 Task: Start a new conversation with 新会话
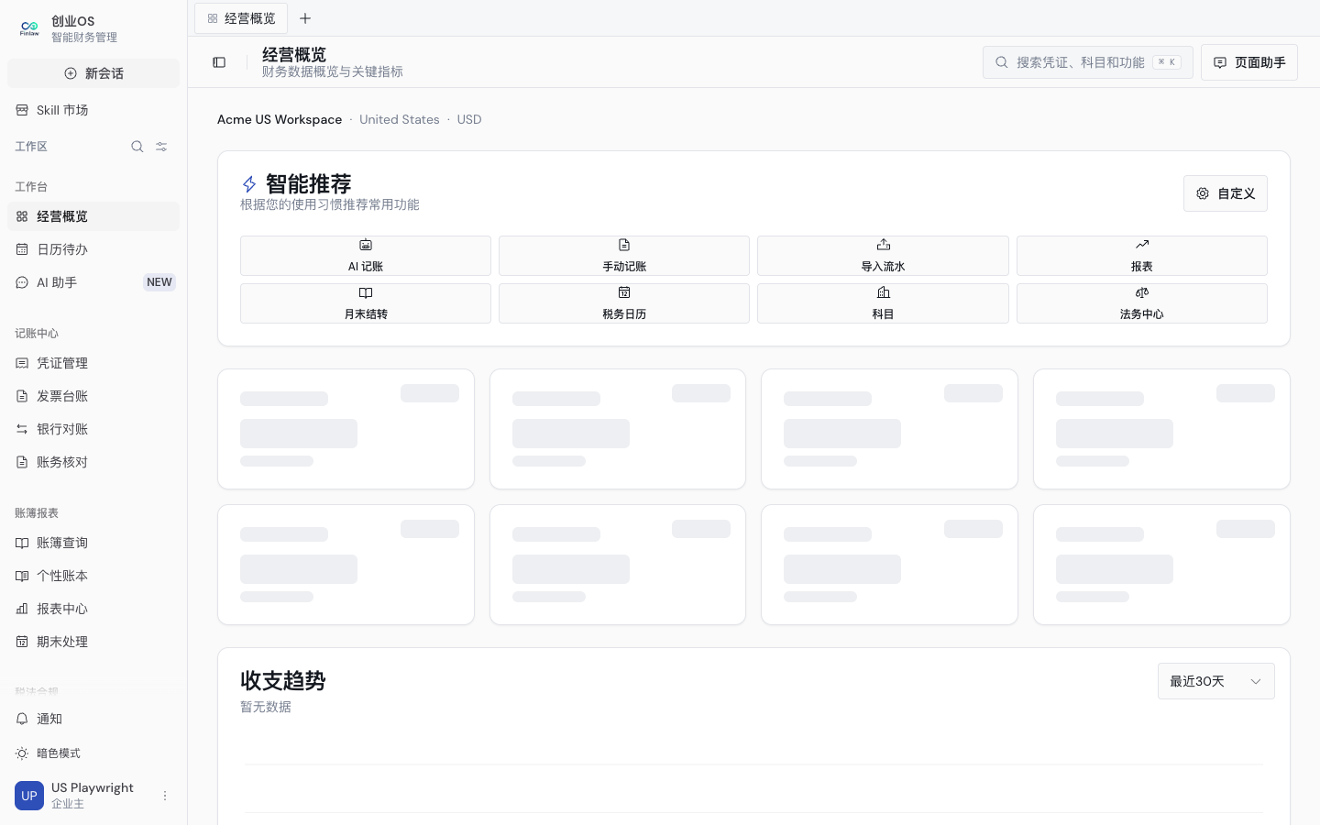pyautogui.click(x=93, y=73)
